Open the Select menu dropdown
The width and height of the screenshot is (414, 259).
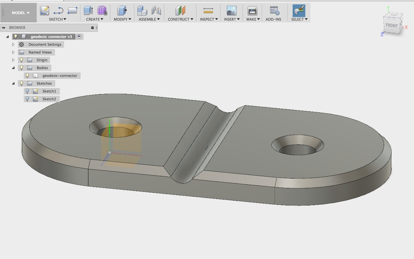(x=299, y=19)
